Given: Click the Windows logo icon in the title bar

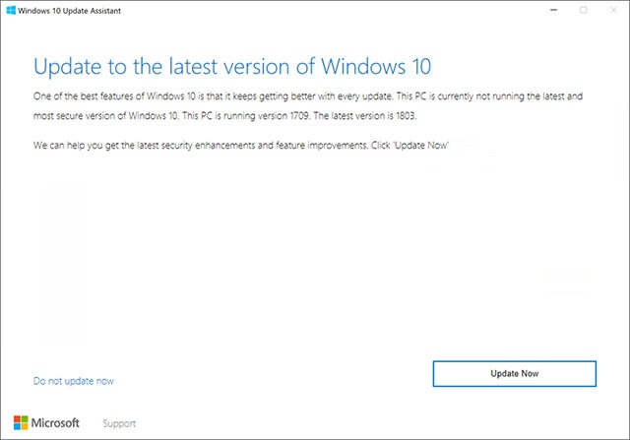Looking at the screenshot, I should click(11, 11).
